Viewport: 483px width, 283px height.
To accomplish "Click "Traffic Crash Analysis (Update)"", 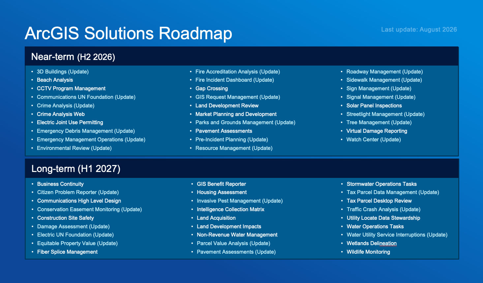I will point(383,210).
